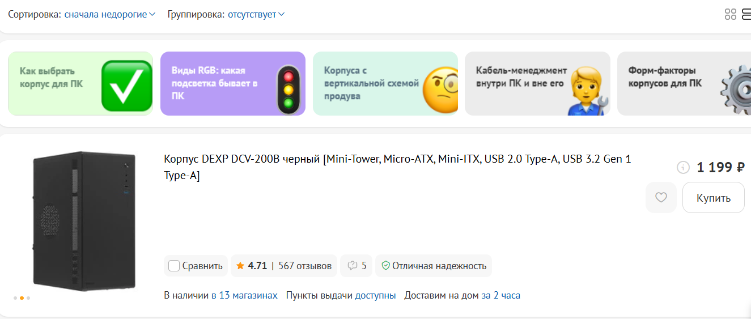751x319 pixels.
Task: Select the first image carousel dot
Action: pyautogui.click(x=15, y=297)
